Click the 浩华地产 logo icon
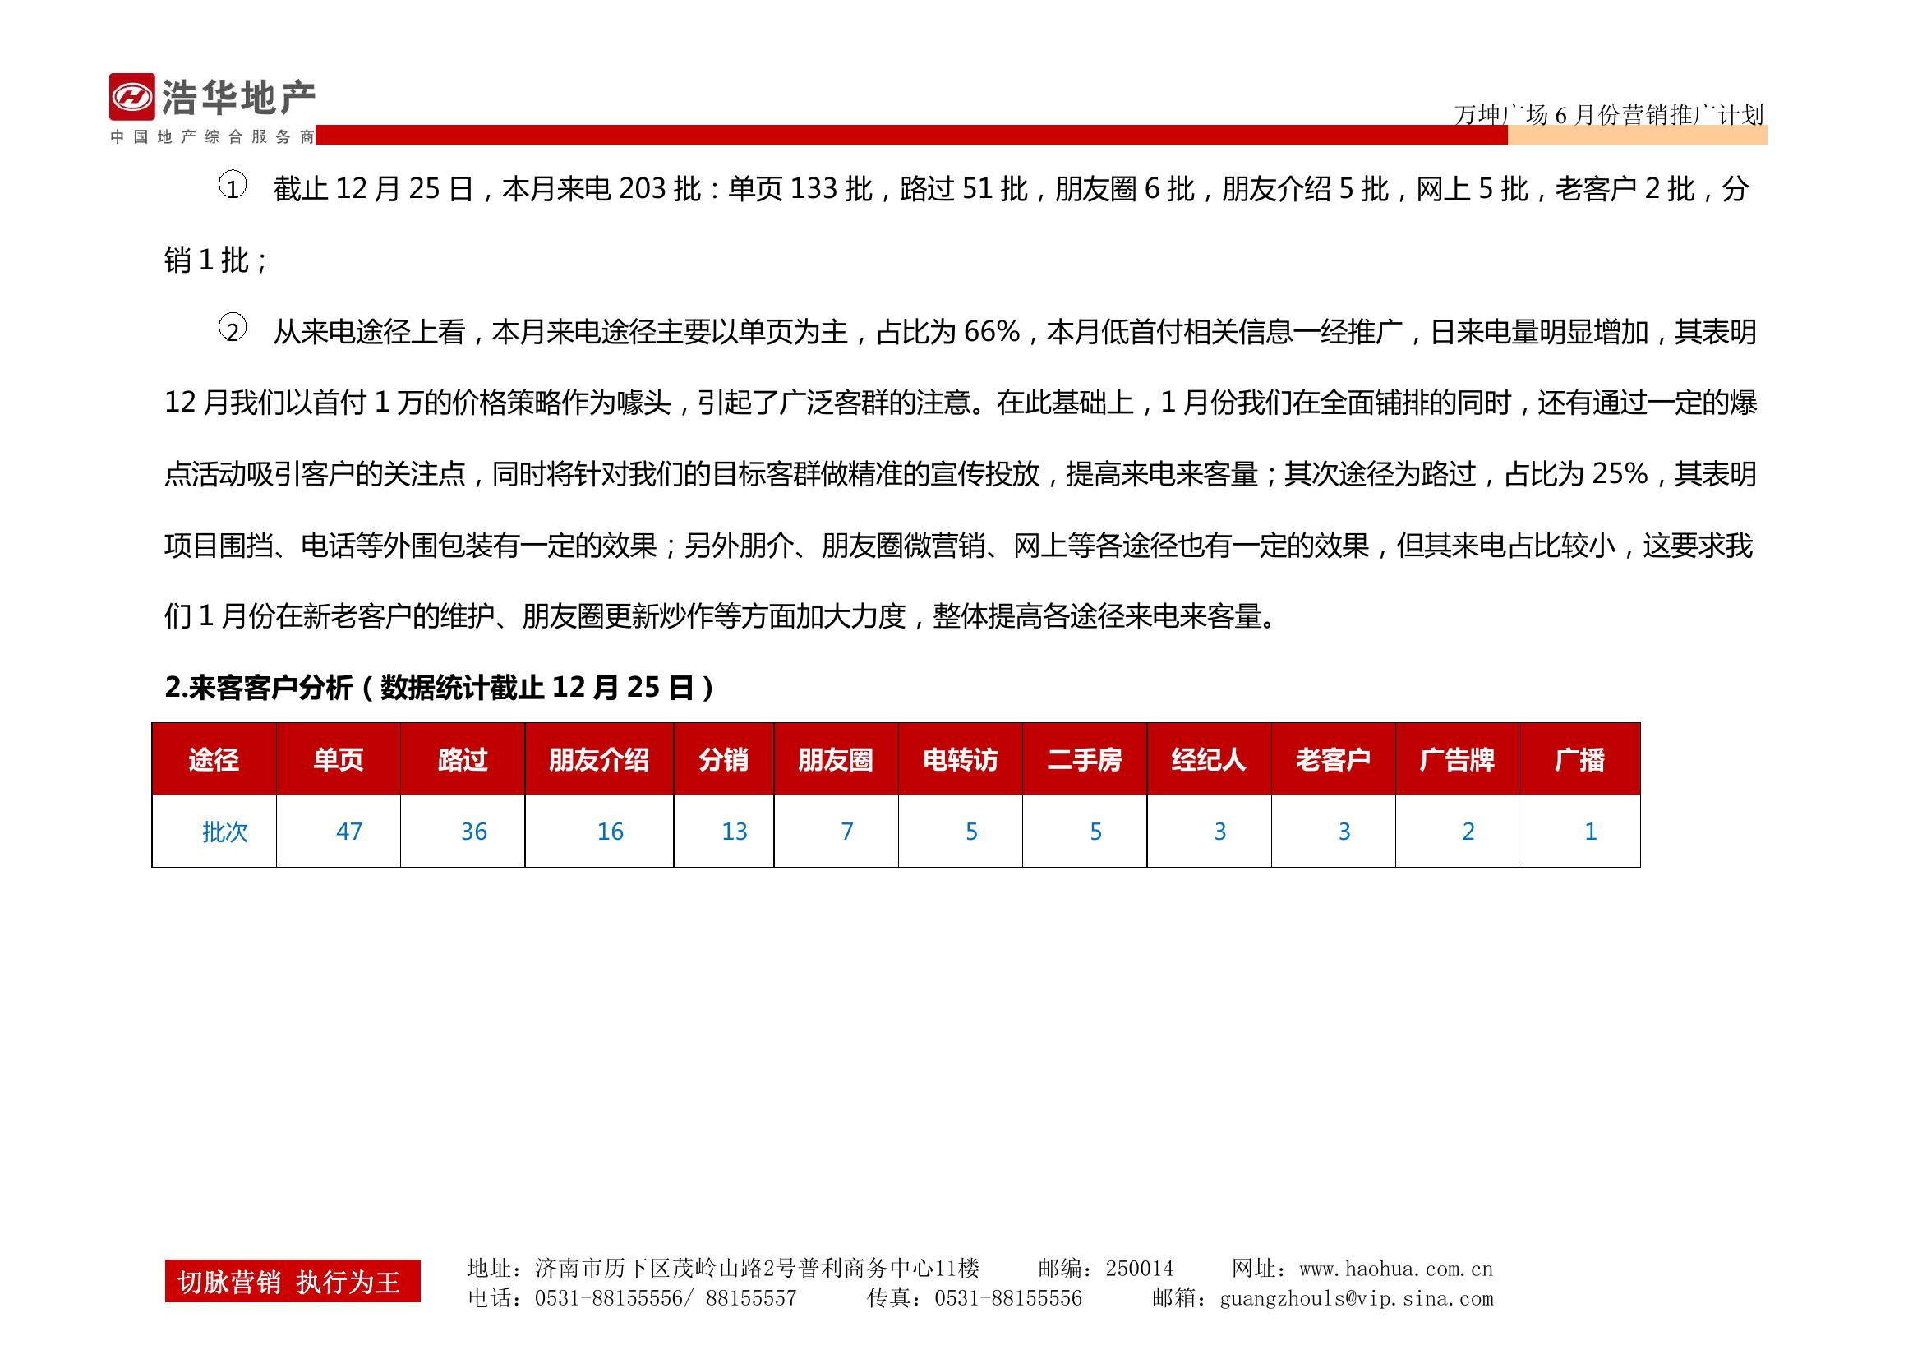This screenshot has height=1359, width=1922. click(131, 96)
